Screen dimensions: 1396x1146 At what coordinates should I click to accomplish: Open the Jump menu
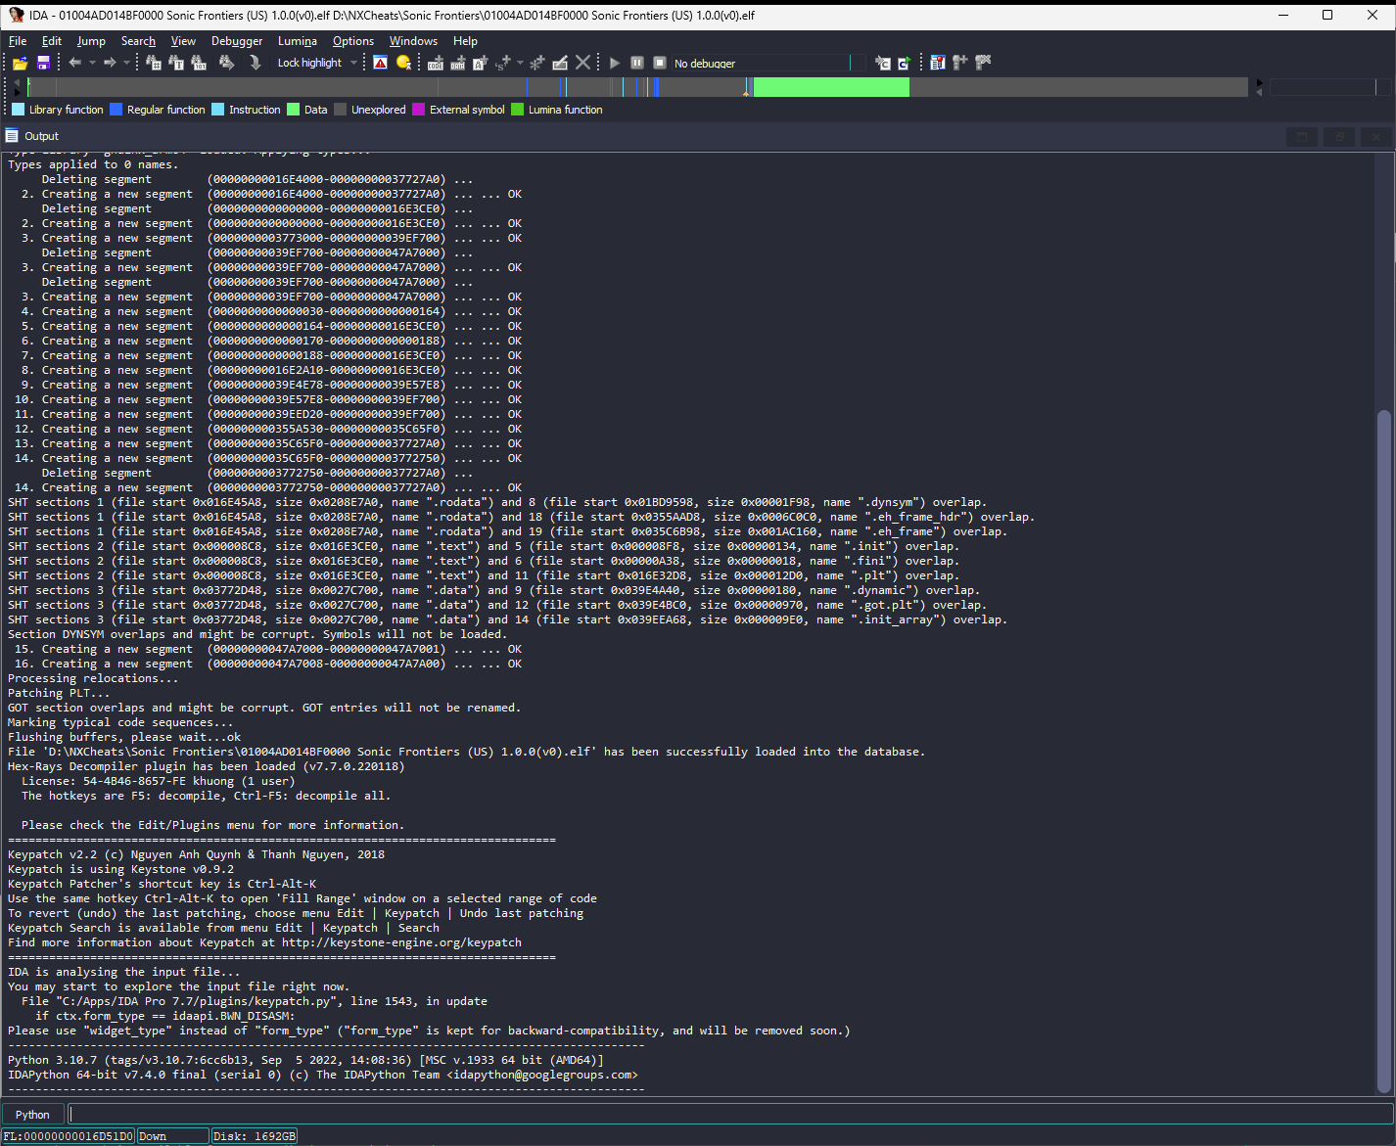click(x=91, y=41)
